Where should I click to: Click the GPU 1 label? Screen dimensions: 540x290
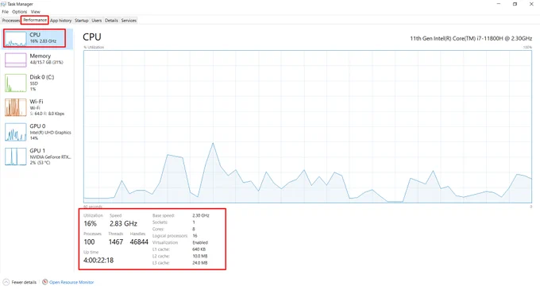37,150
